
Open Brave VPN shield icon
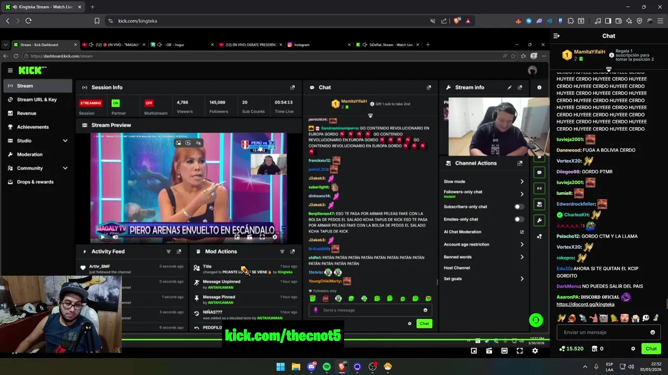[x=639, y=21]
